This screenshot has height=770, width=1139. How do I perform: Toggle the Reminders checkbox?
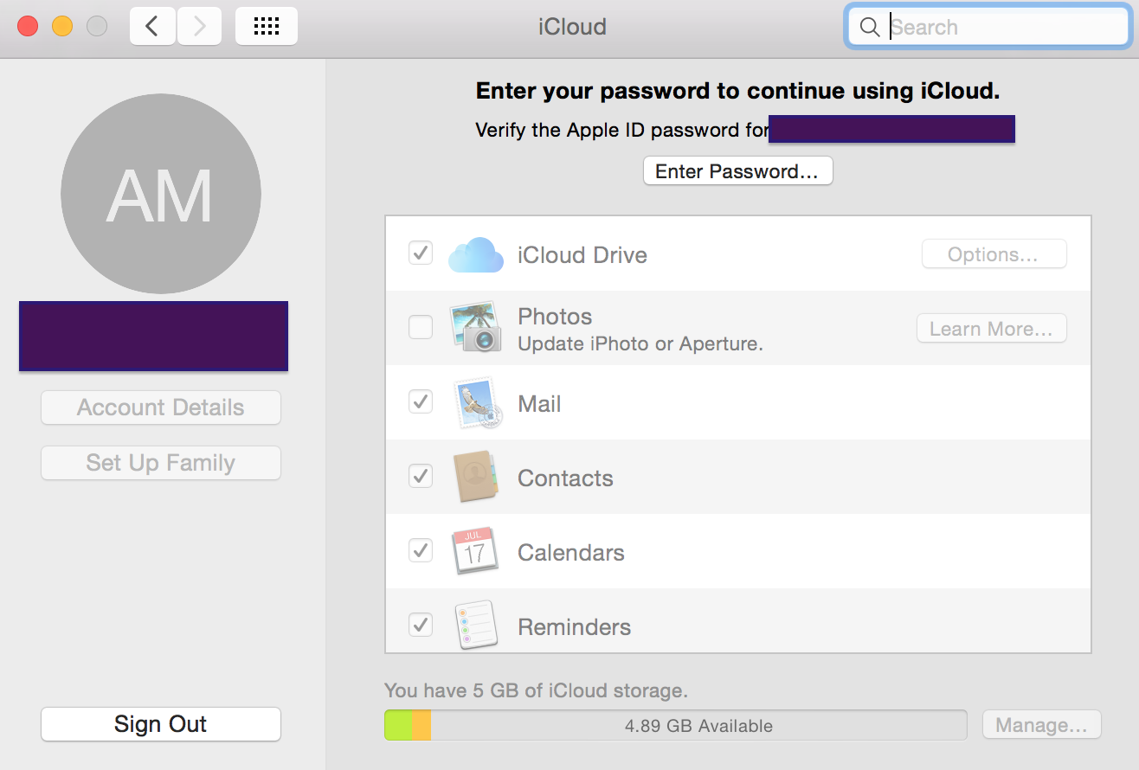coord(421,624)
